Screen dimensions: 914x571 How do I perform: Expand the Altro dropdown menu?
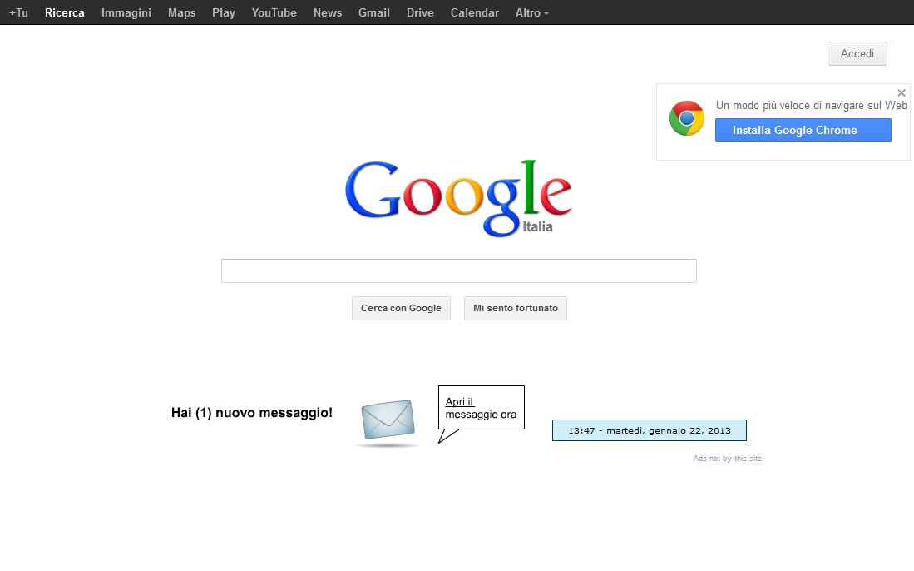(531, 12)
